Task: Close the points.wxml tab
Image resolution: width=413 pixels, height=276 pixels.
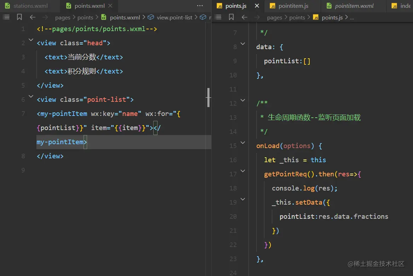Action: (x=110, y=6)
